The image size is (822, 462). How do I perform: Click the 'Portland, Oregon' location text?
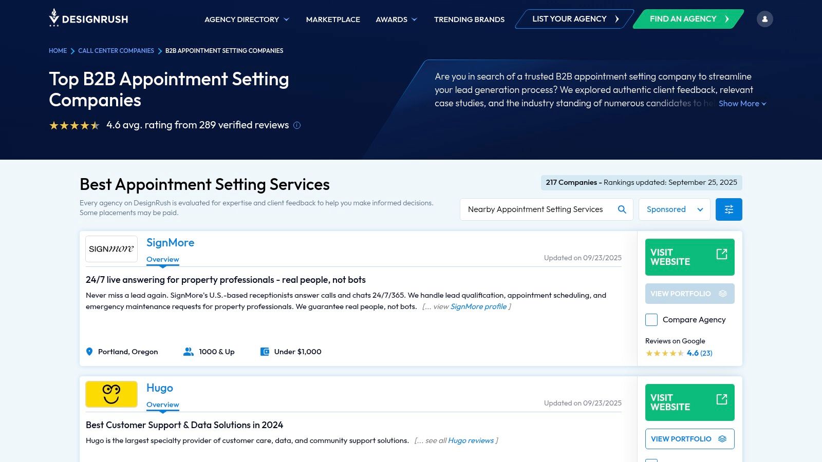[x=128, y=352]
